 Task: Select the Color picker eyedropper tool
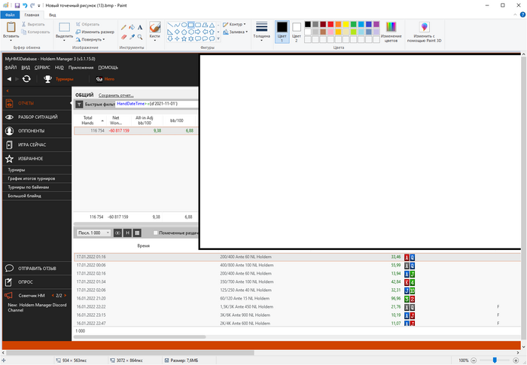click(132, 37)
